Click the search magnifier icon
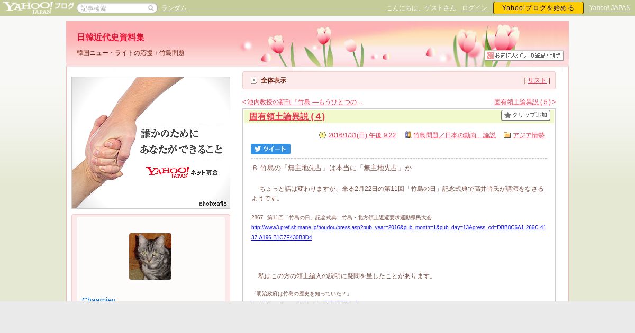Image resolution: width=635 pixels, height=333 pixels. click(151, 8)
